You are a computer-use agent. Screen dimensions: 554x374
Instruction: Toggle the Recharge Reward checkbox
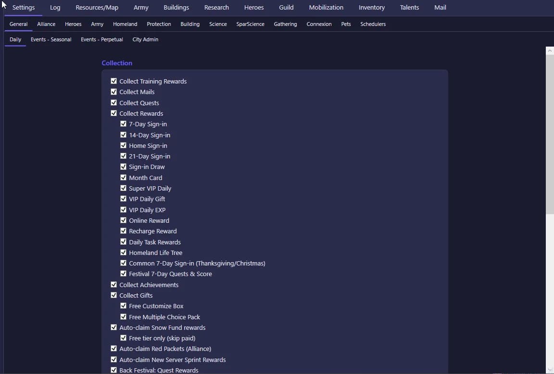coord(123,231)
